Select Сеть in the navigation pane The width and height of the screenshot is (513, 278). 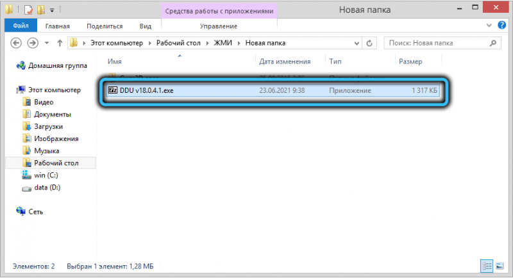(35, 211)
